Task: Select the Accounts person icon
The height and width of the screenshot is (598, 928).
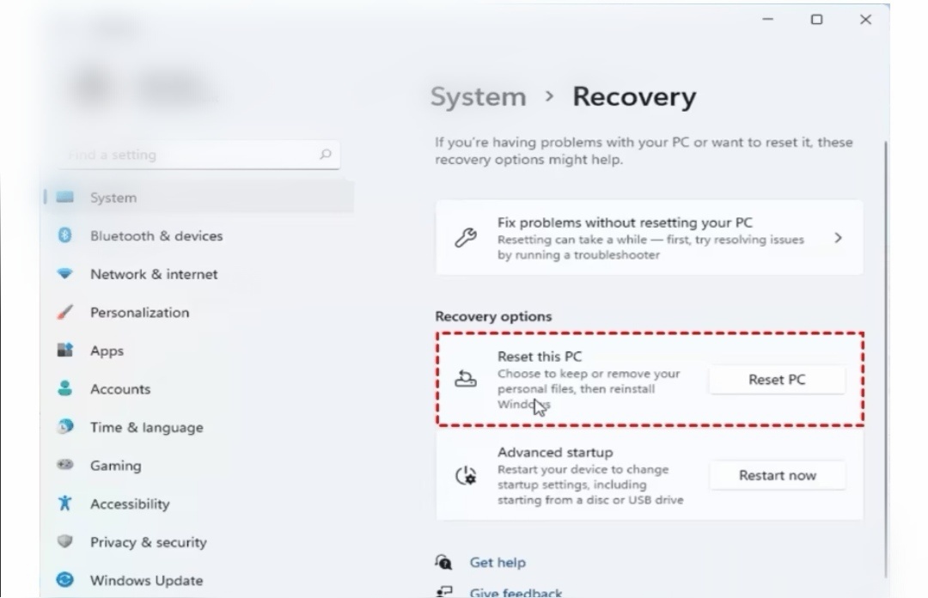Action: 65,388
